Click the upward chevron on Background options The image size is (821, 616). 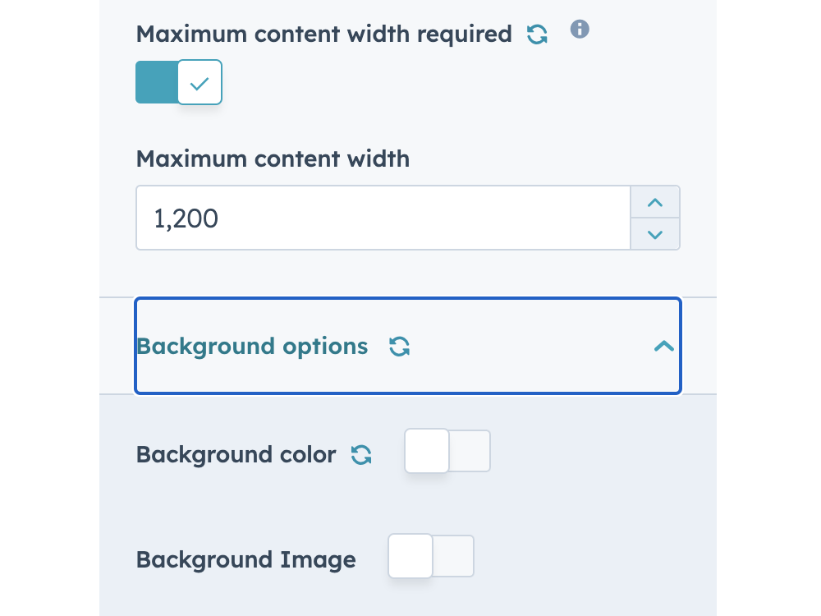663,346
